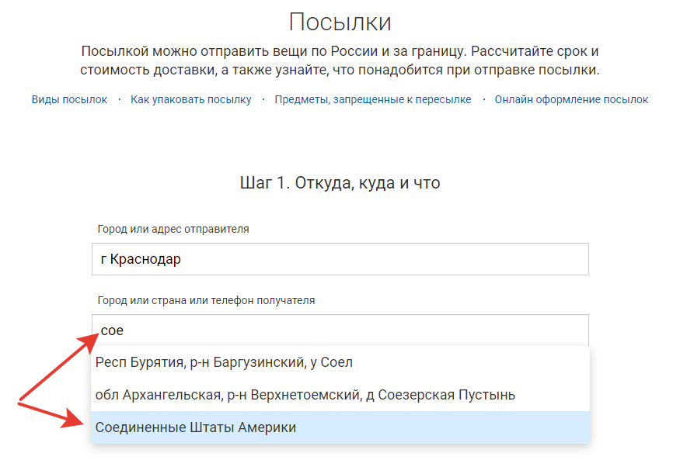Click the sentence "Посылкой можно отправить вещи по России"

[x=340, y=52]
